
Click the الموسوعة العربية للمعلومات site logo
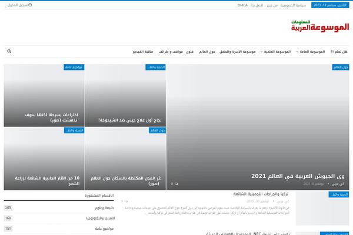[x=320, y=26]
